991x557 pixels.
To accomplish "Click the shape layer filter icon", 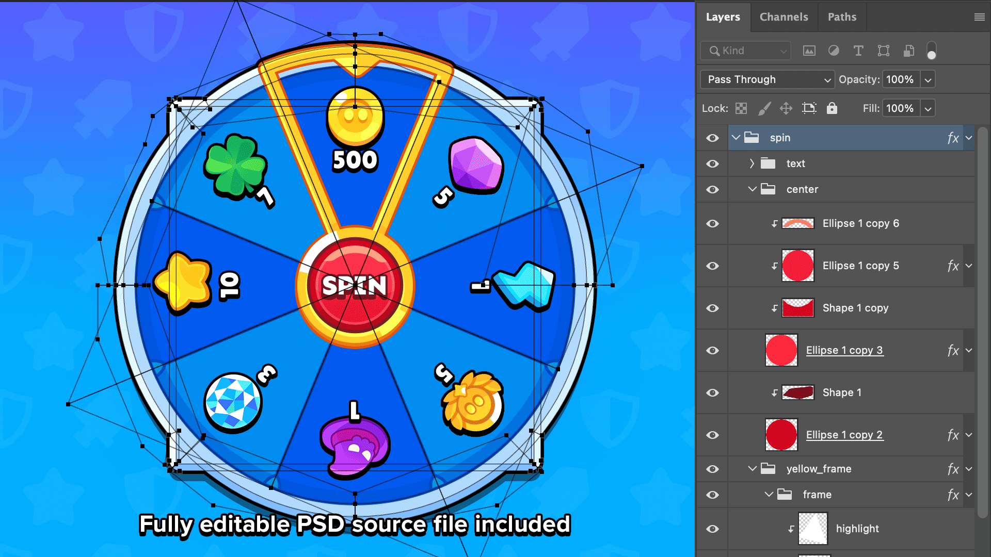I will tap(883, 51).
